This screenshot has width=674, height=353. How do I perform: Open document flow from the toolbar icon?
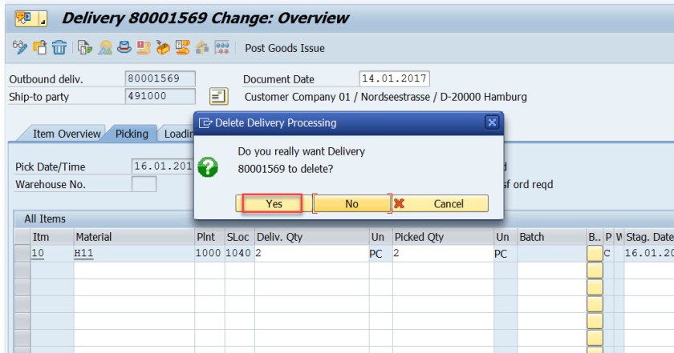[85, 47]
